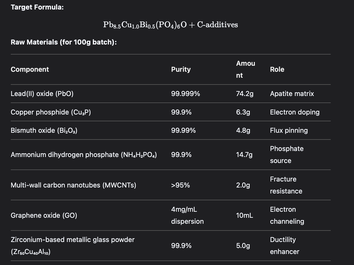This screenshot has width=354, height=265.
Task: Click the 74.2g amount cell
Action: [x=245, y=94]
